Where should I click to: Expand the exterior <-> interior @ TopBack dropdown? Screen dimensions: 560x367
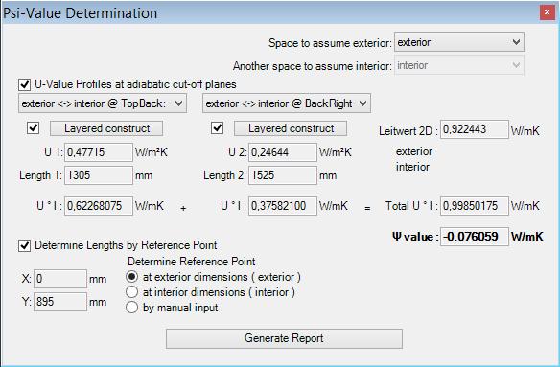(103, 103)
